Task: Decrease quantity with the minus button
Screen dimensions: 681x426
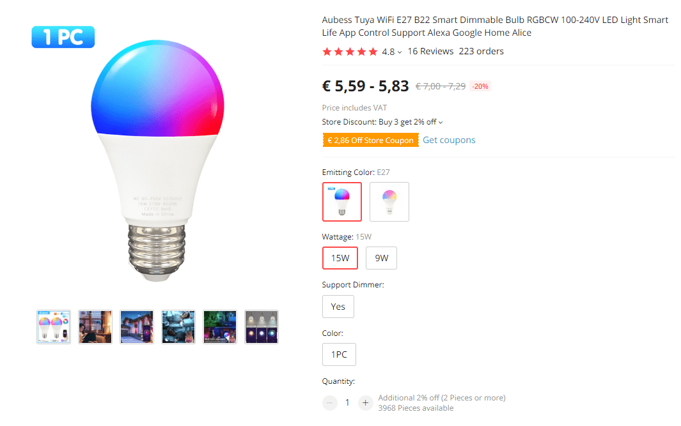Action: (x=330, y=402)
